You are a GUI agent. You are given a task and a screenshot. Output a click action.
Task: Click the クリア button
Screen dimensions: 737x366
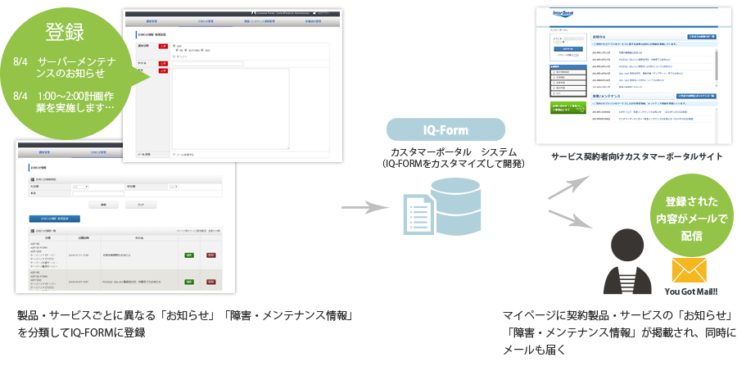(140, 204)
